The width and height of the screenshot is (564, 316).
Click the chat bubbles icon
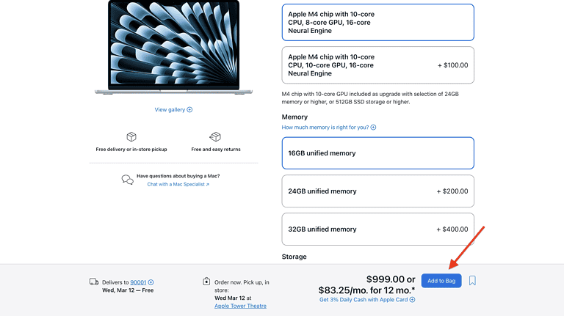(128, 180)
